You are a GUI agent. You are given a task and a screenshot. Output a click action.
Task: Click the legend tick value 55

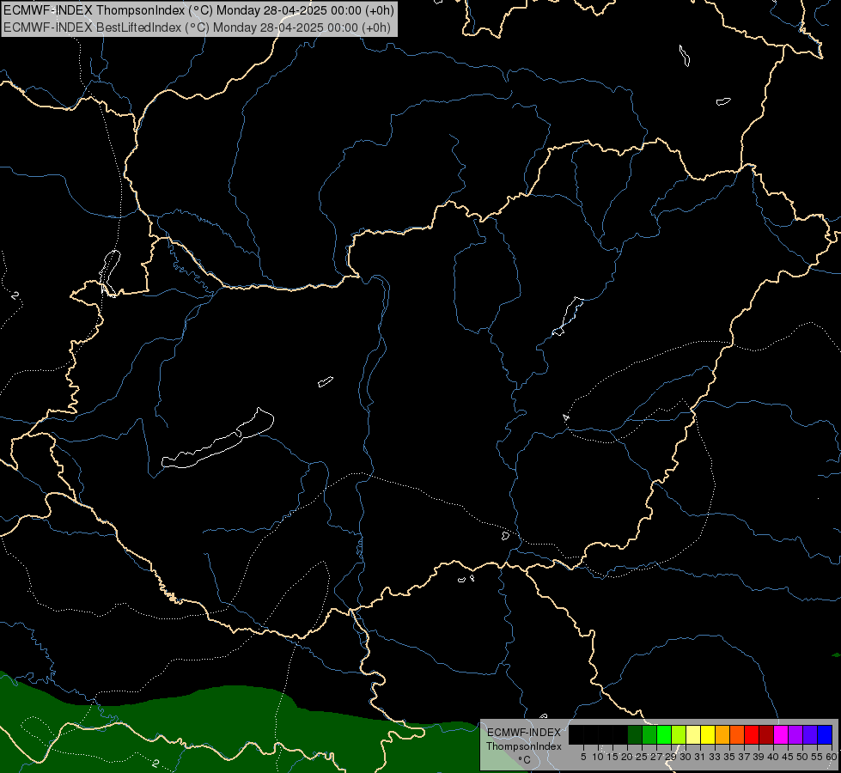point(817,757)
